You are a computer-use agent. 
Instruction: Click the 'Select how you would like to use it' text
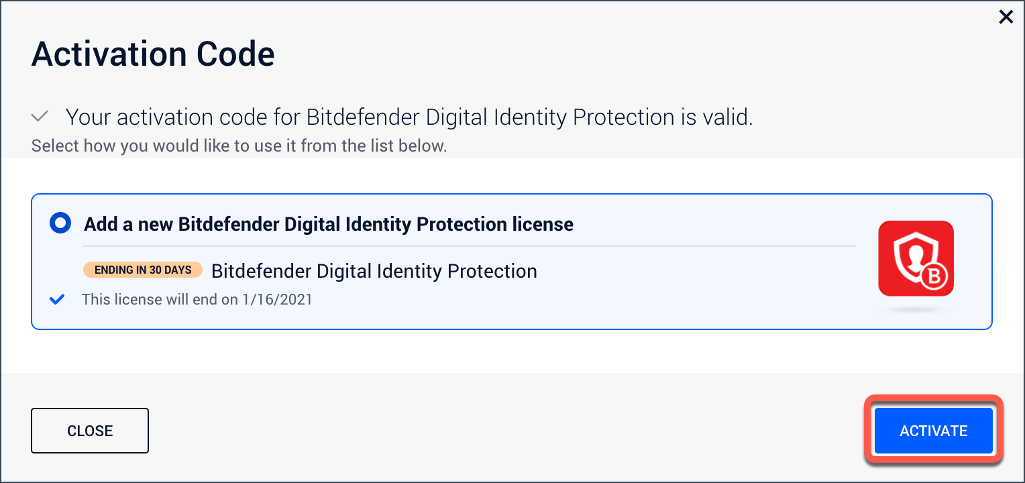[239, 146]
